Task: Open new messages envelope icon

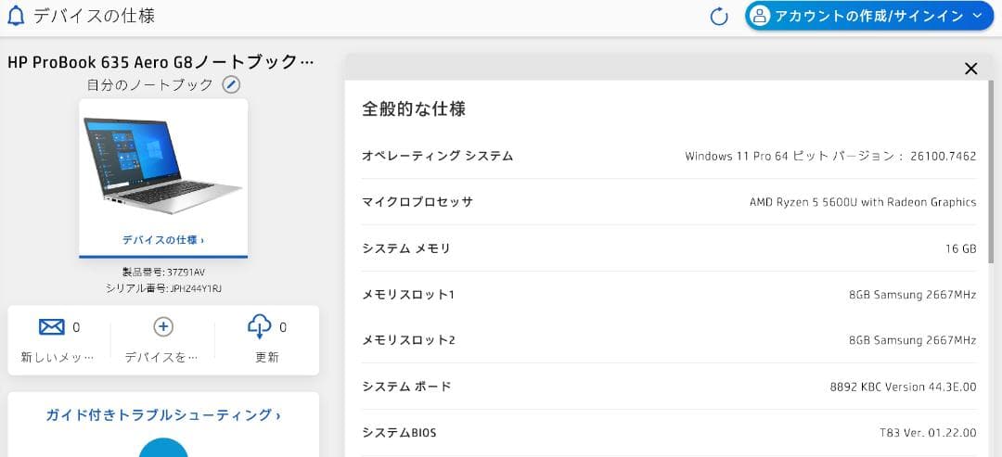Action: coord(52,326)
